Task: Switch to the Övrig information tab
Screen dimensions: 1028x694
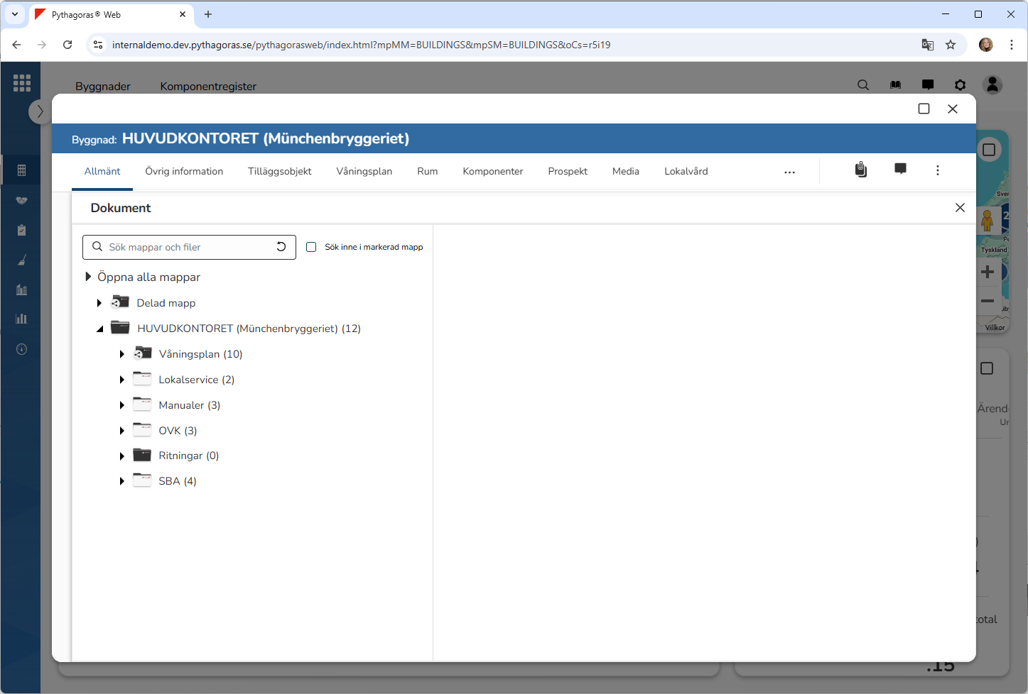Action: tap(184, 171)
